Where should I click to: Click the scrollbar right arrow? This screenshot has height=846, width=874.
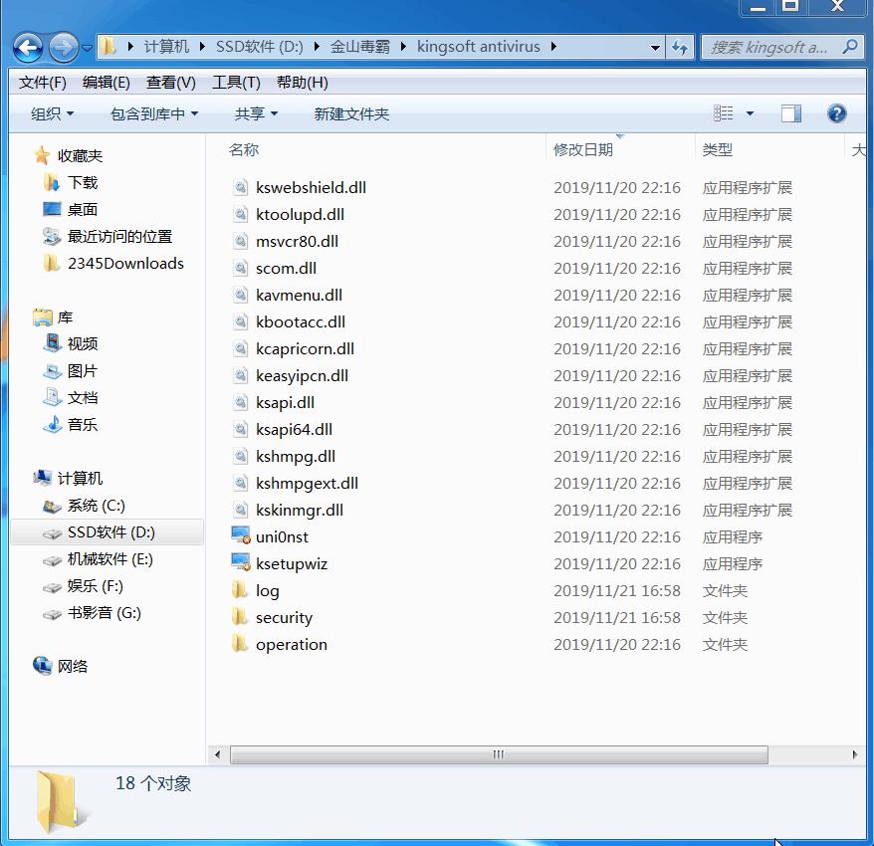pyautogui.click(x=855, y=754)
